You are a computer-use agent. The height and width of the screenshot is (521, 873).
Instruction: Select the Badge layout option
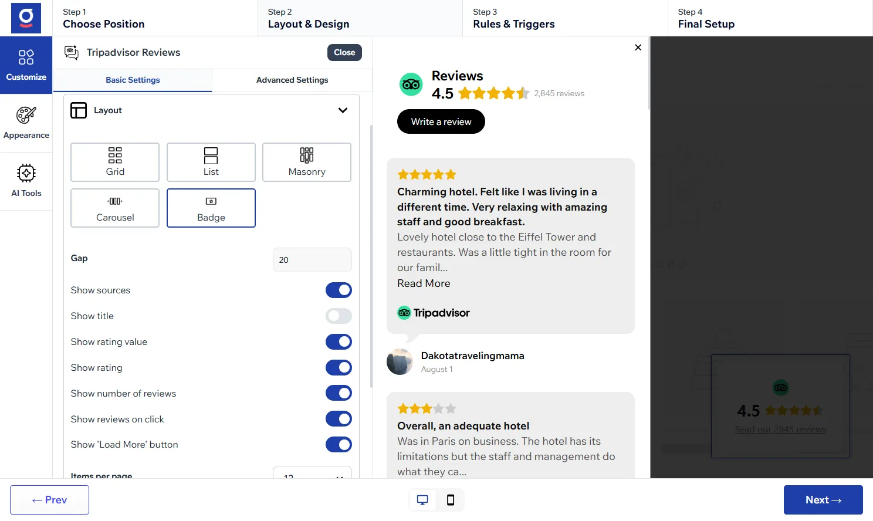211,208
